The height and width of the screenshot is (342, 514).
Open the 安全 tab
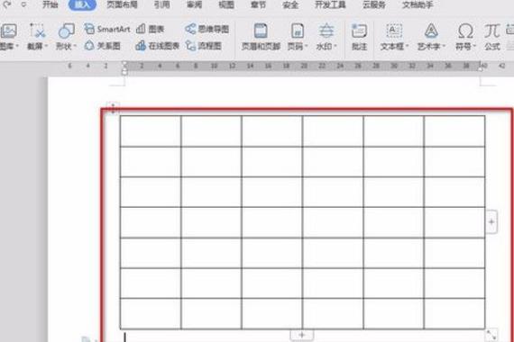click(290, 4)
